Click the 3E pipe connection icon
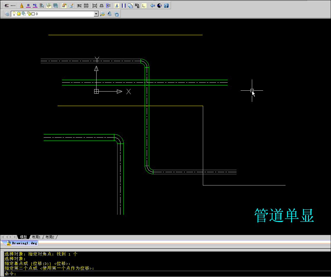Image resolution: width=331 pixels, height=277 pixels. tap(79, 6)
